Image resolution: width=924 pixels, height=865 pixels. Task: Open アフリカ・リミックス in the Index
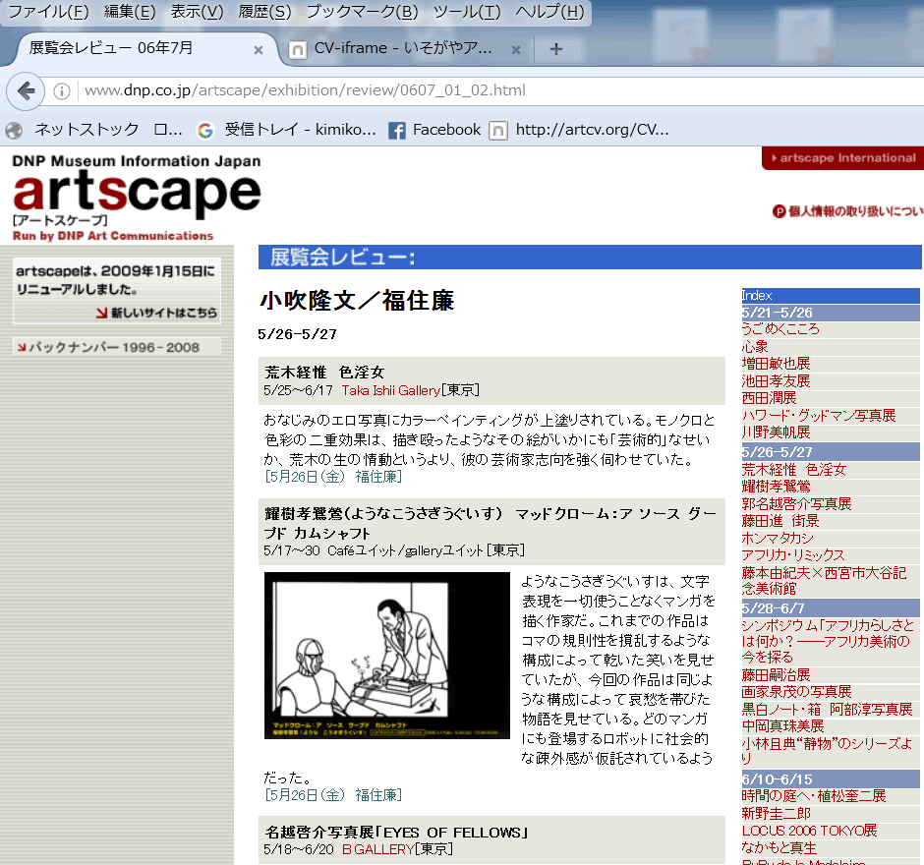click(792, 555)
